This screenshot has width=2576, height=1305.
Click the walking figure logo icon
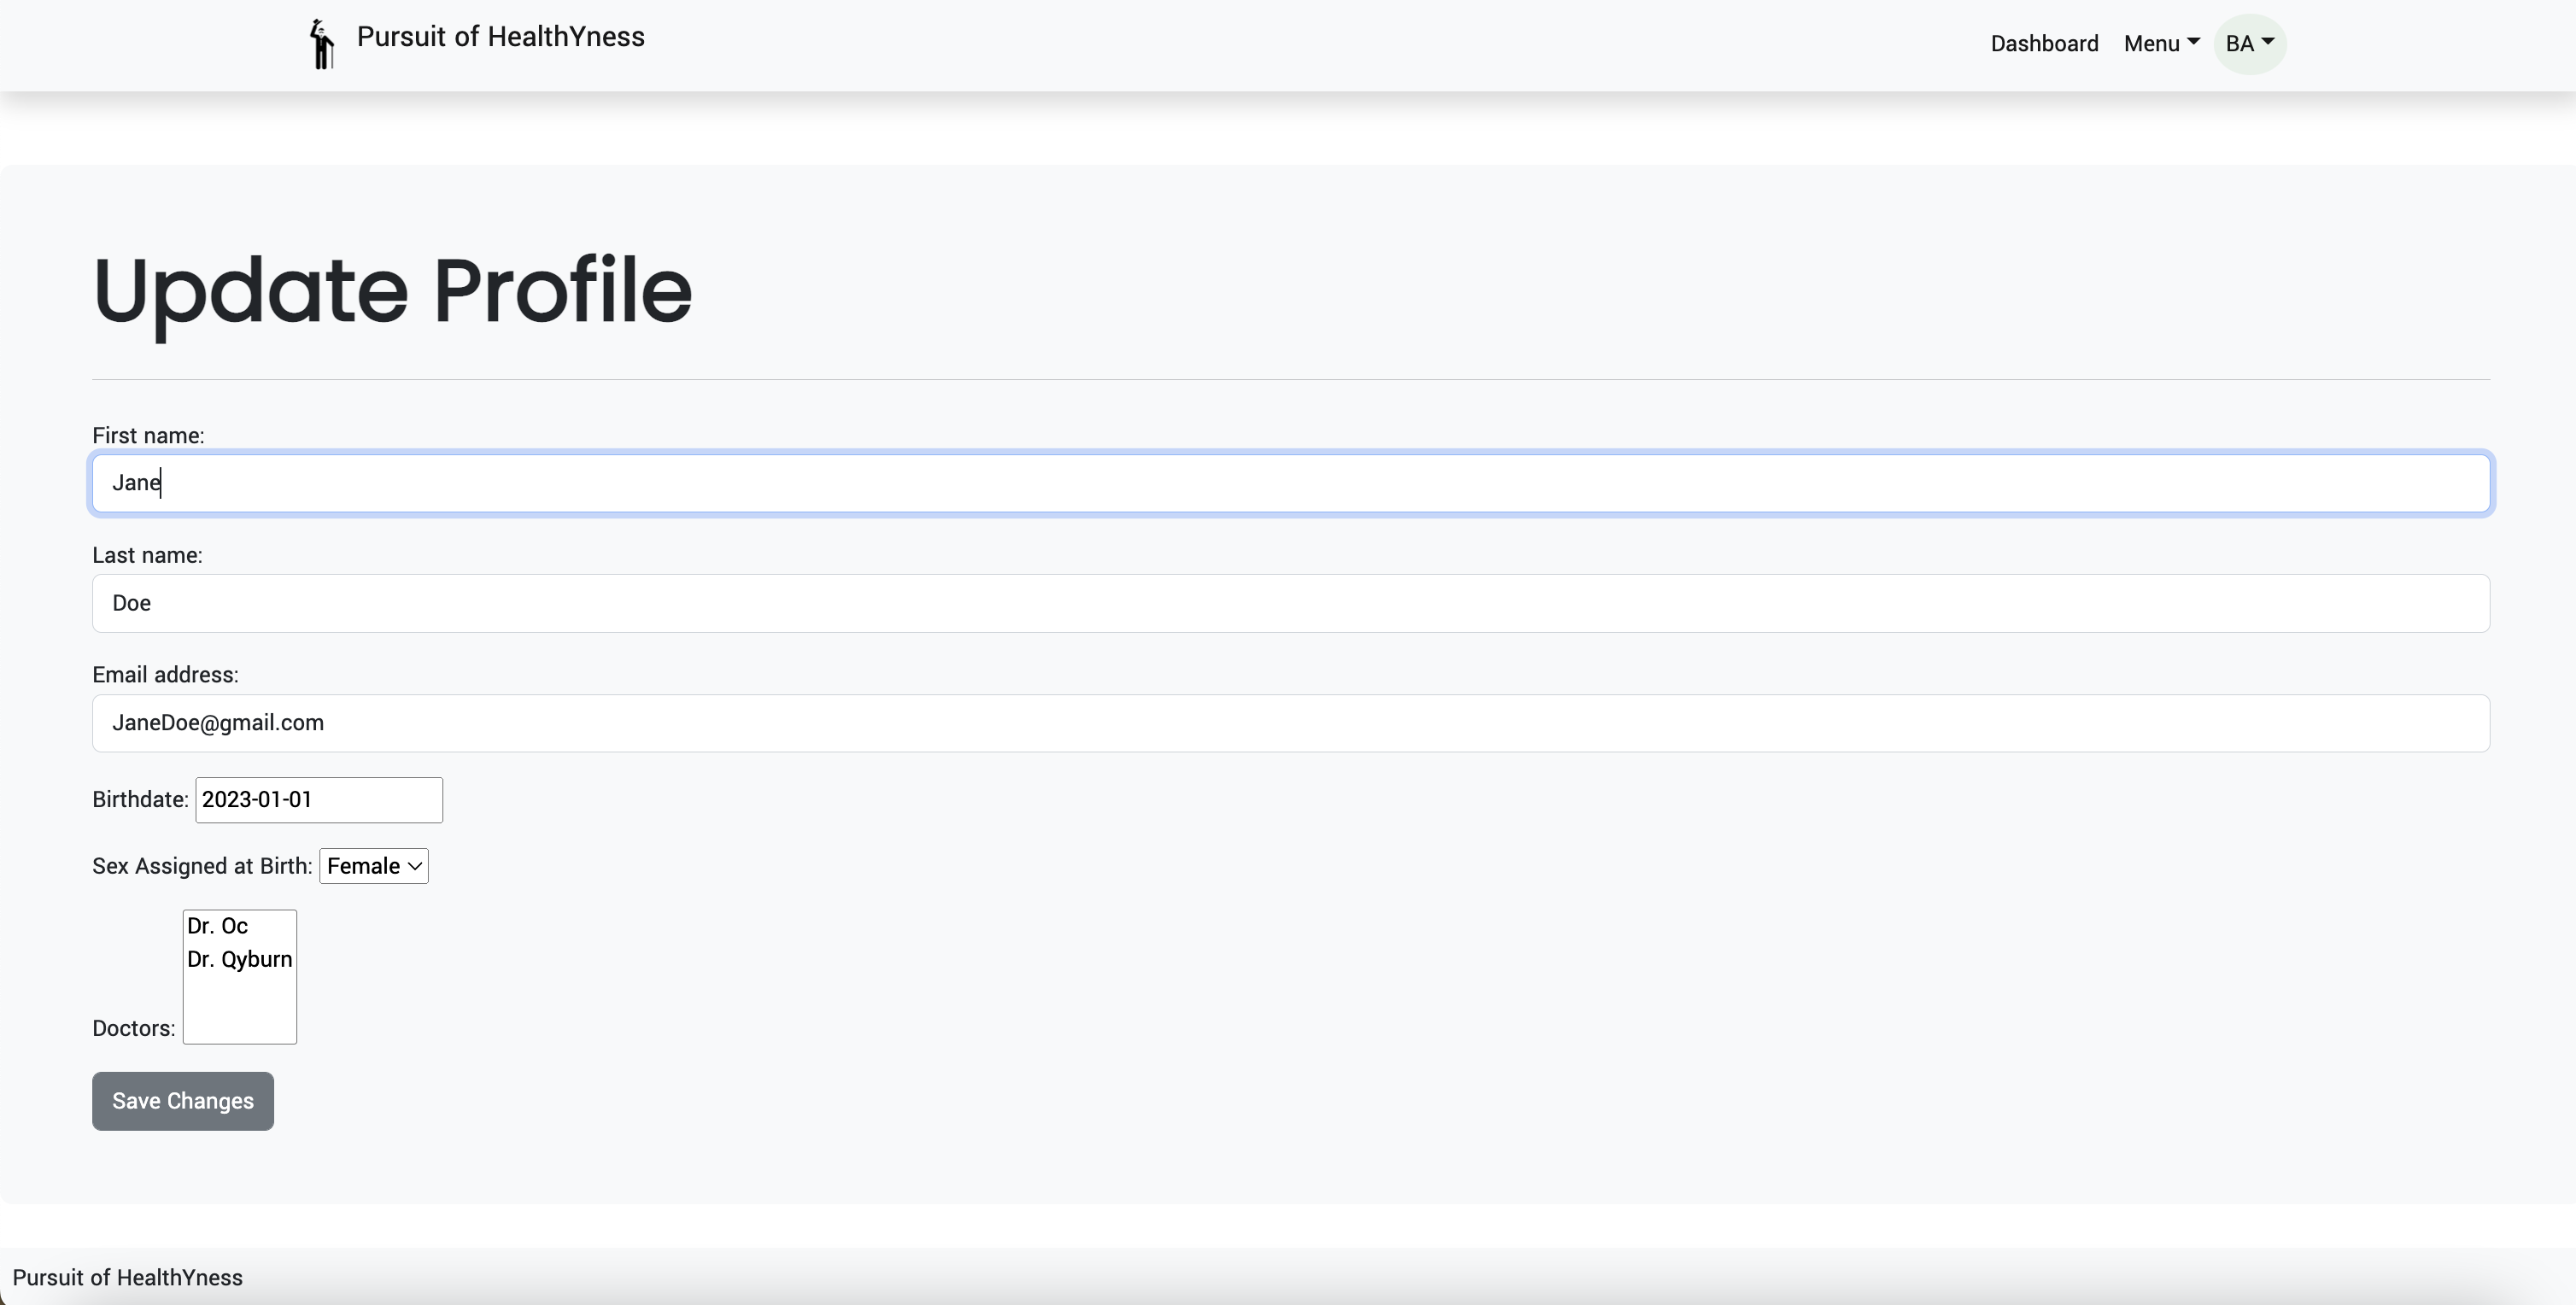(321, 44)
